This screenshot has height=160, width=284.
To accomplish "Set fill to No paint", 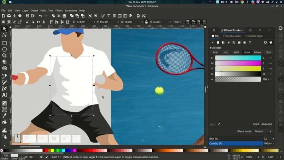I will (213, 43).
